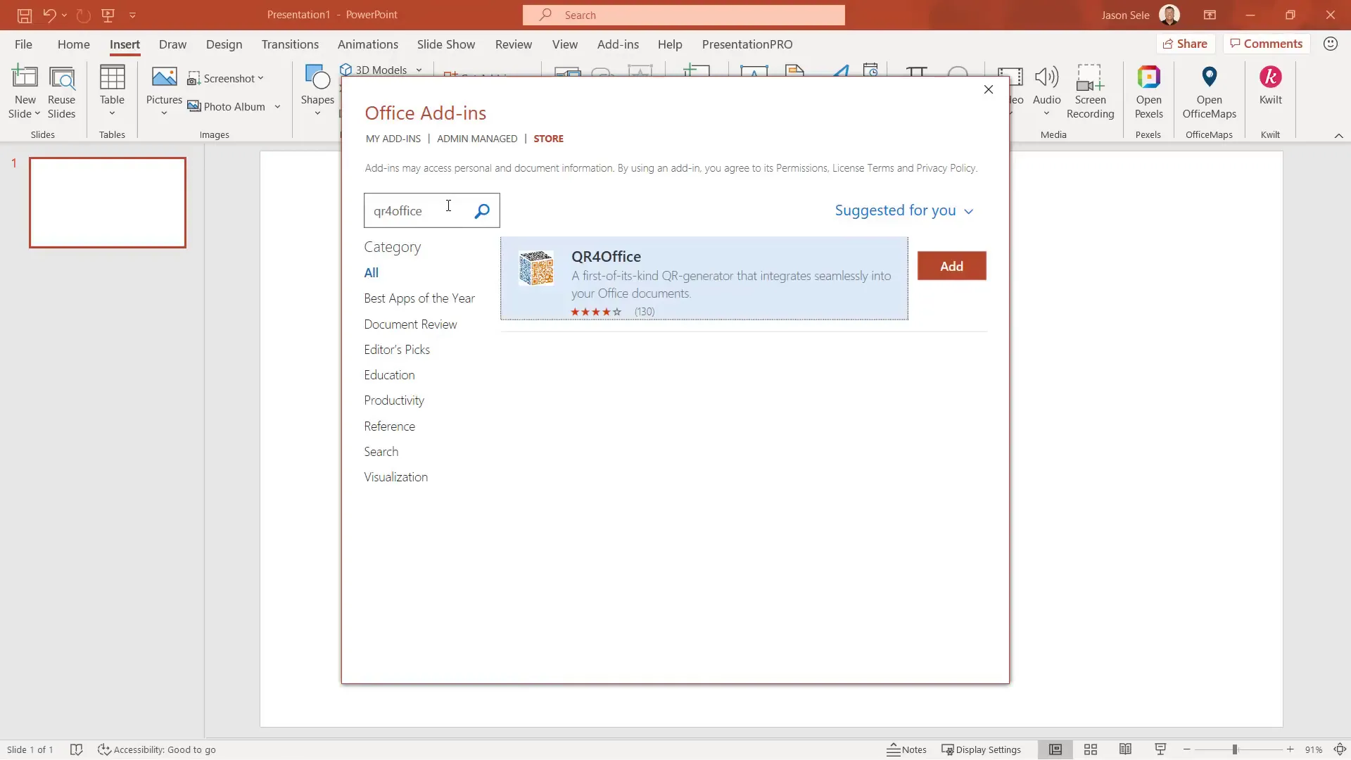The image size is (1351, 760).
Task: Switch to MY ADD-INS section
Action: pyautogui.click(x=393, y=139)
